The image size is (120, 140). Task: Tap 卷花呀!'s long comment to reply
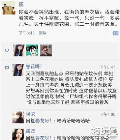click(x=71, y=88)
